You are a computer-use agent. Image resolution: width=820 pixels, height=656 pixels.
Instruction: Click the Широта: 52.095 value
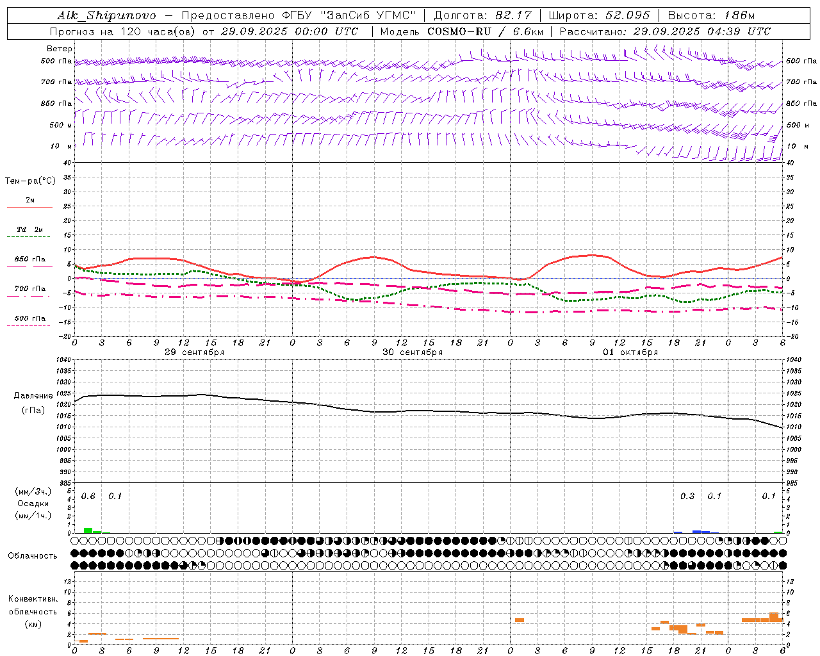pyautogui.click(x=600, y=15)
